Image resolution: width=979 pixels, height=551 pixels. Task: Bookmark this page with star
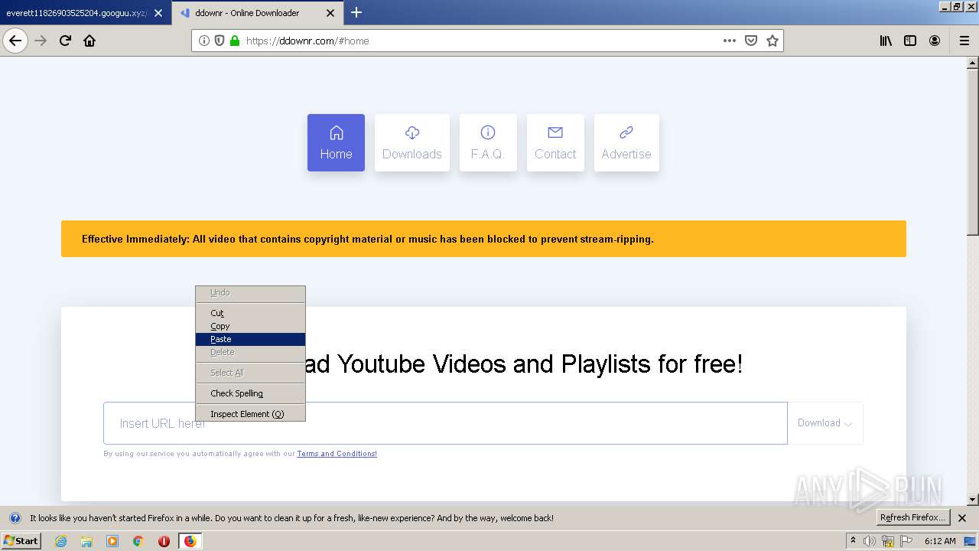pyautogui.click(x=772, y=41)
